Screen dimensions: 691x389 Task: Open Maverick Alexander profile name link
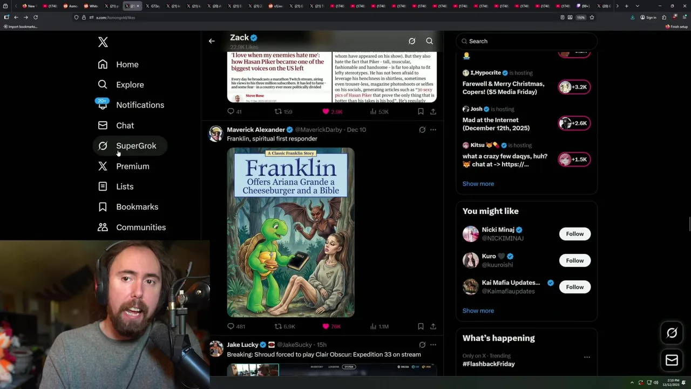pos(256,130)
